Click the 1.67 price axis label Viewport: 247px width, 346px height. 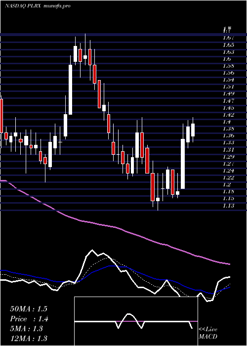tap(228, 38)
